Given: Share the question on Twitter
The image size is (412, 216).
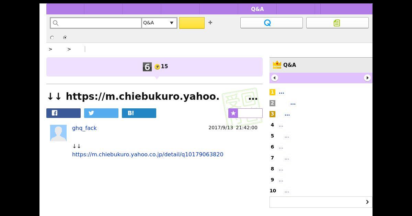Looking at the screenshot, I should (101, 113).
